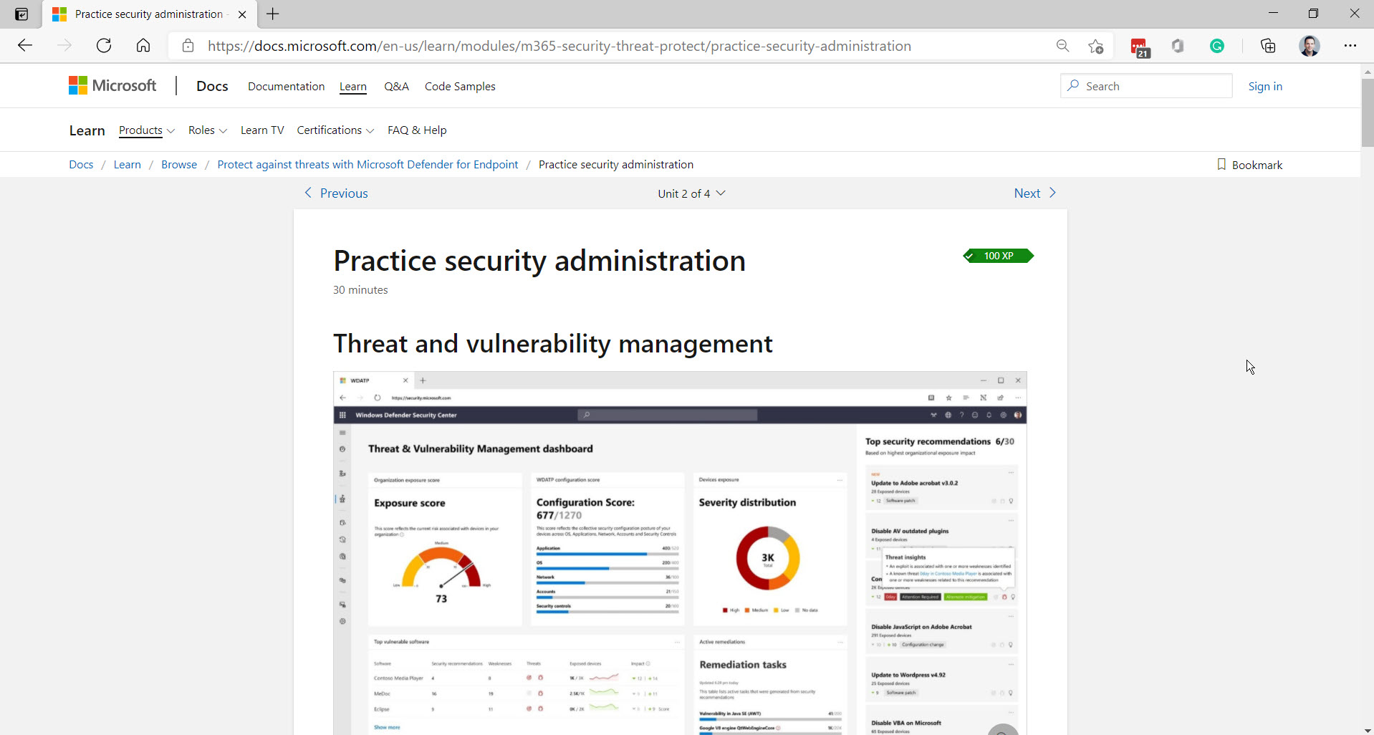Open the Q&A navigation item

396,86
